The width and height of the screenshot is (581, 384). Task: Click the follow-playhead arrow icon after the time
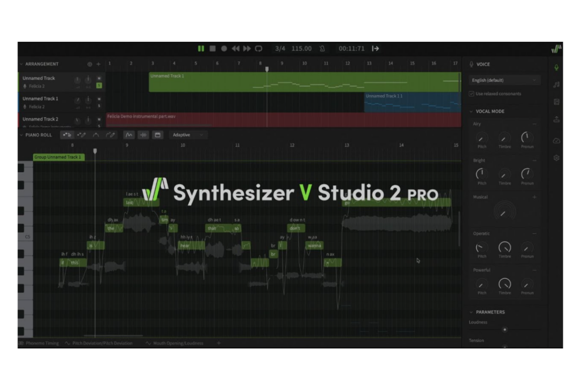376,49
